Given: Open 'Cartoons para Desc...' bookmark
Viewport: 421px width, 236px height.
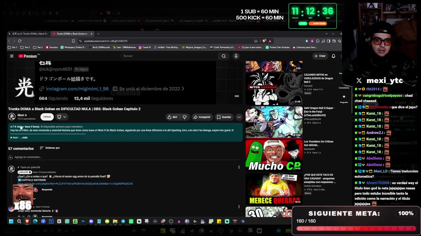Looking at the screenshot, I should point(304,47).
